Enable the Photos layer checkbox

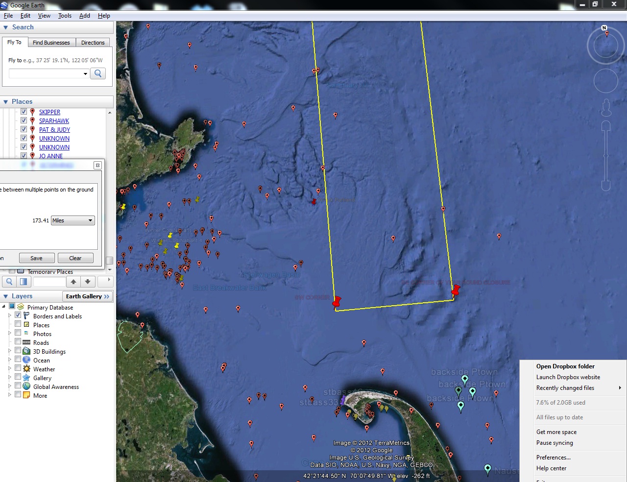(18, 333)
